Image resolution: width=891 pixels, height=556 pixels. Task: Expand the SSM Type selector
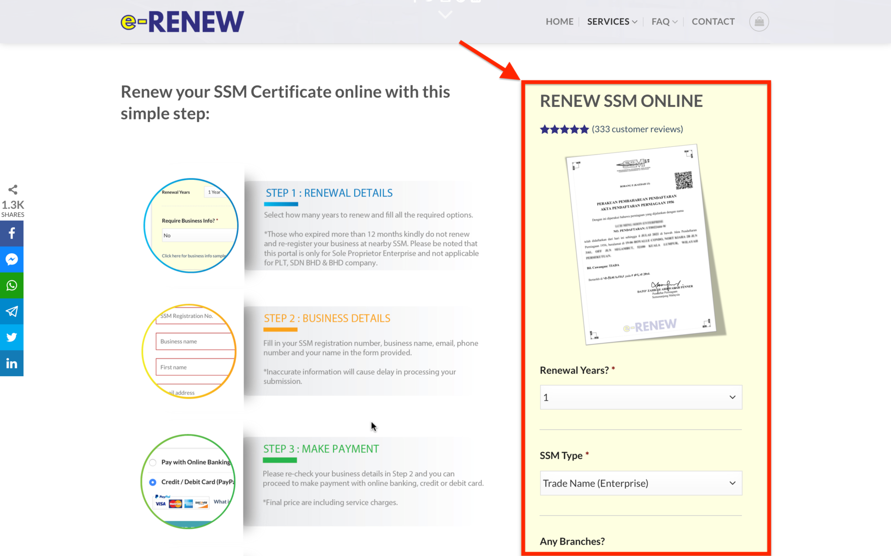click(x=640, y=483)
